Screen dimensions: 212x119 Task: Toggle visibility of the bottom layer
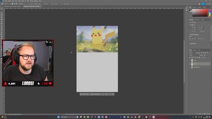pyautogui.click(x=190, y=67)
